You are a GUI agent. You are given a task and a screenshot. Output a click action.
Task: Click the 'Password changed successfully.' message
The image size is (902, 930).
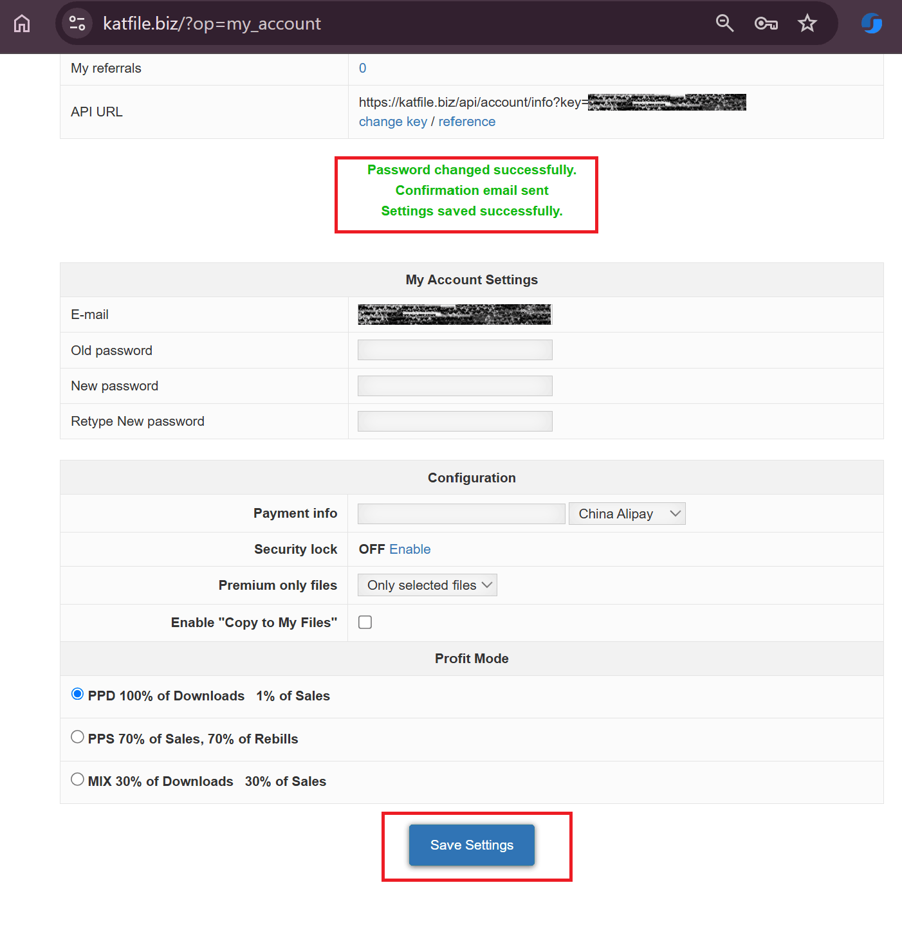pyautogui.click(x=472, y=170)
